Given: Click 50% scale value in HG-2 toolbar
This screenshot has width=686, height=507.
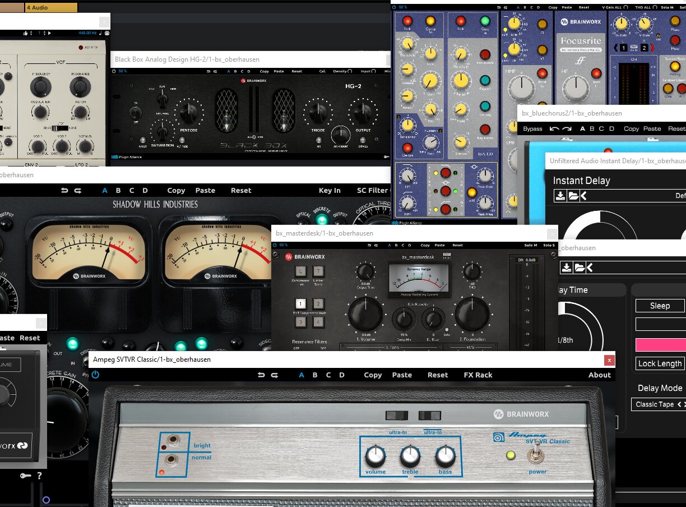Looking at the screenshot, I should [x=122, y=71].
